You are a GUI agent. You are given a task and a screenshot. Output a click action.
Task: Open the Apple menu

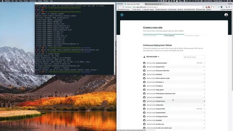coord(2,1)
